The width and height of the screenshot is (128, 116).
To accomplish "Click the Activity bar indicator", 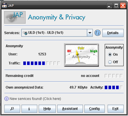I will (x=114, y=87).
